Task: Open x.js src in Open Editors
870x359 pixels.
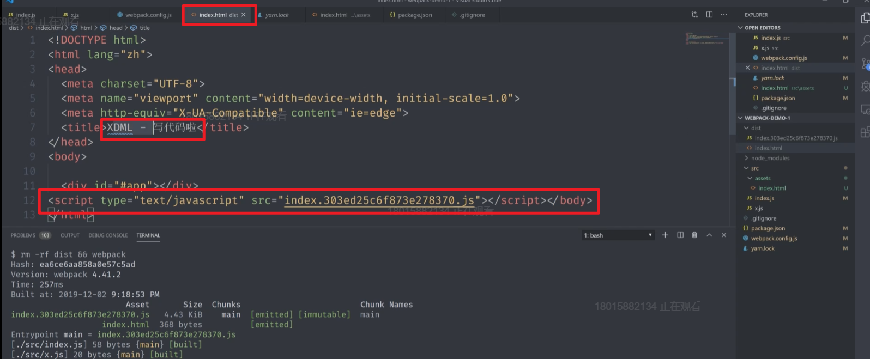Action: pos(795,48)
